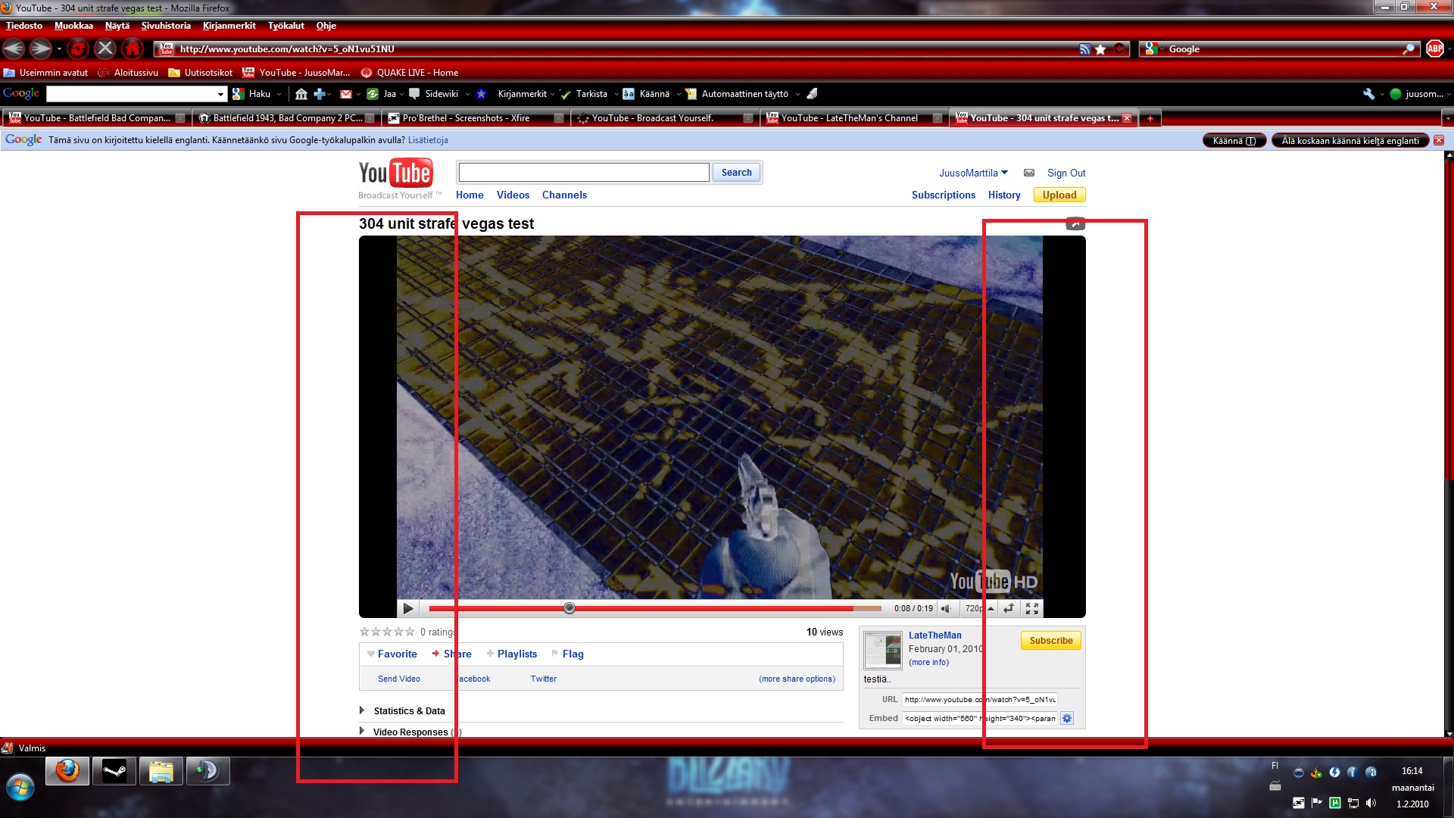Open the Useimmin avatut bookmark
1454x818 pixels.
pos(46,73)
